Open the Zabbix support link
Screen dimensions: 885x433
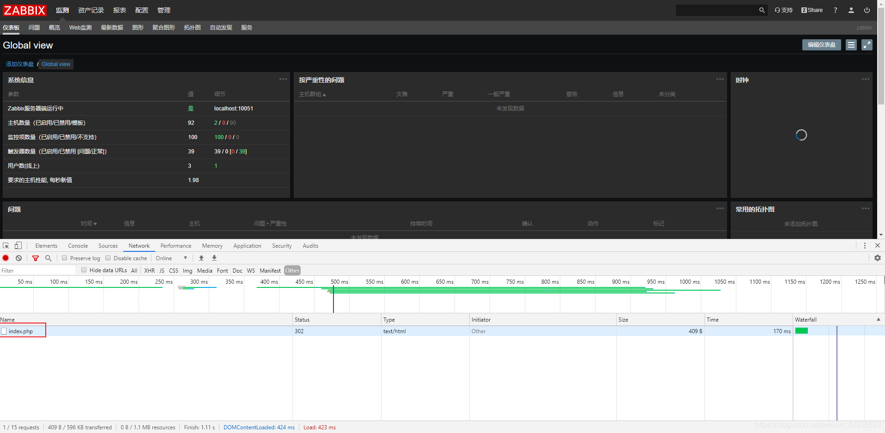(783, 10)
